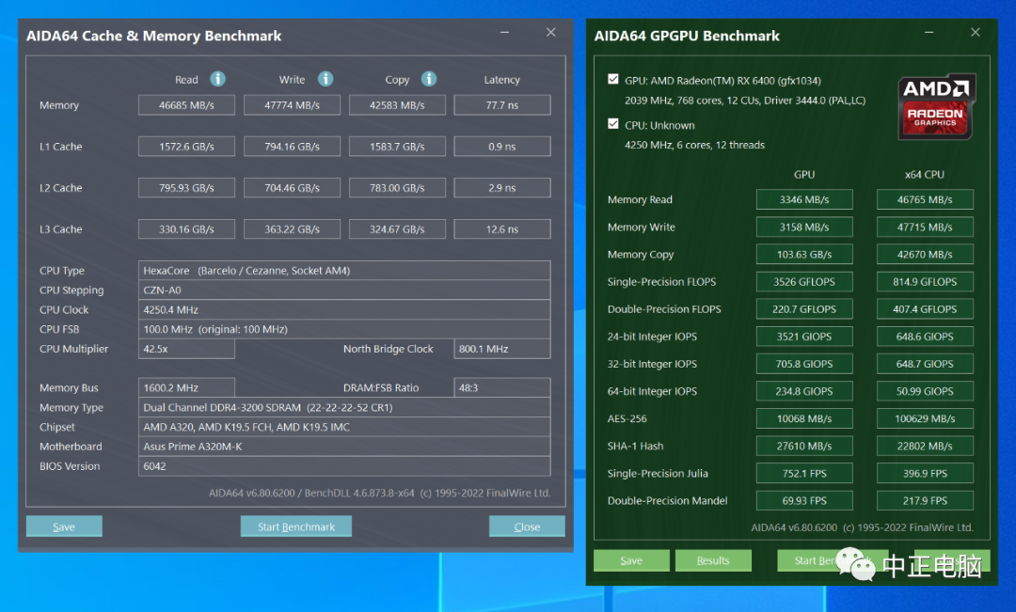Click Memory Copy value 42583 MB/s

click(397, 105)
